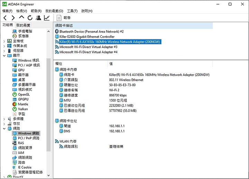
Task: Select Microsoft Wi-Fi Direct Virtual Adapter #4
Action: pos(88,52)
